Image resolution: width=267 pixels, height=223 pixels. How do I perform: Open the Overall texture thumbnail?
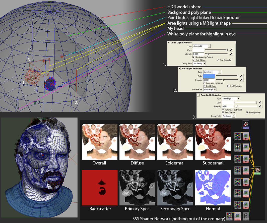point(100,142)
